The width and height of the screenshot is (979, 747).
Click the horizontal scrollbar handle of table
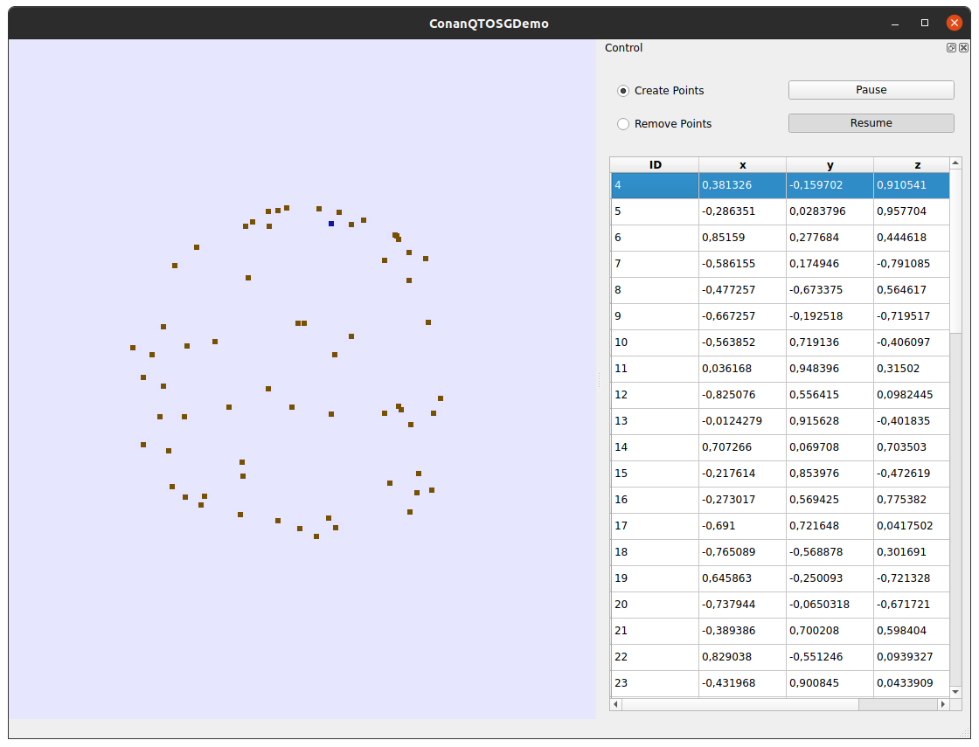(x=739, y=704)
